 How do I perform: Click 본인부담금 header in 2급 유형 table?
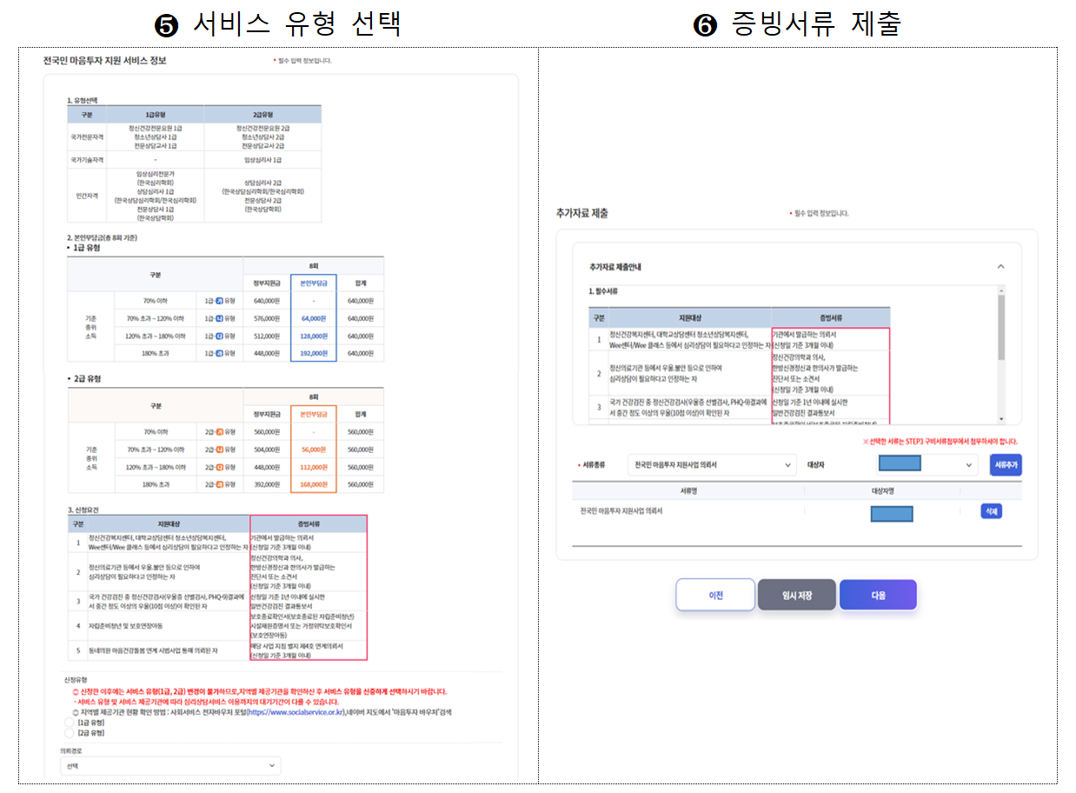(313, 415)
